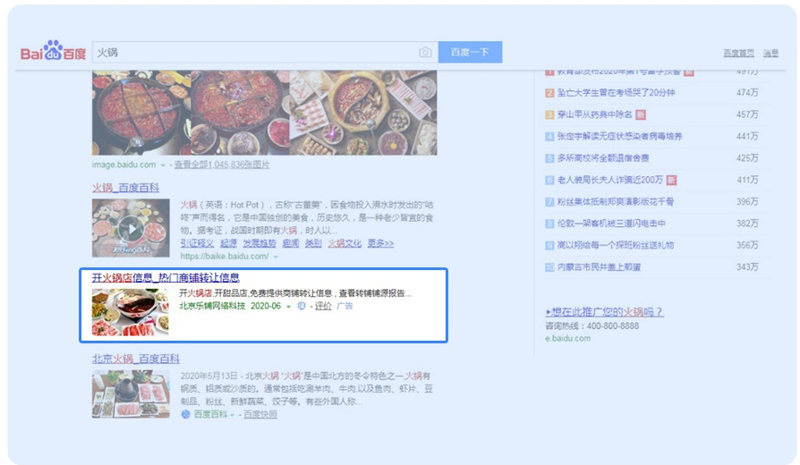The height and width of the screenshot is (465, 800).
Task: Click 更多>> sublink
Action: (380, 243)
